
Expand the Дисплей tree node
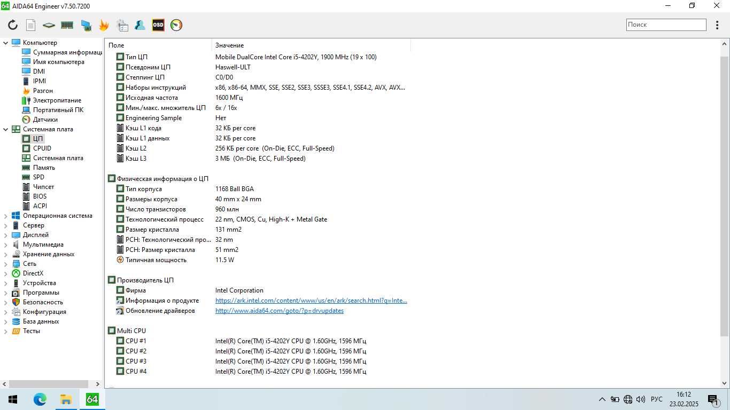[x=6, y=235]
